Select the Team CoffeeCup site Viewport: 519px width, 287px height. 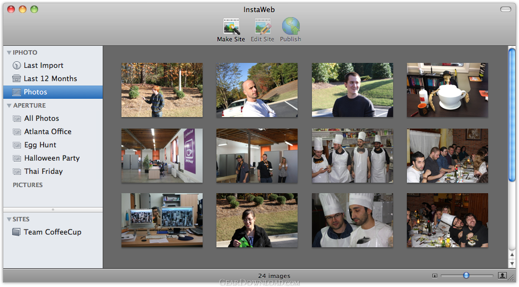pyautogui.click(x=53, y=232)
